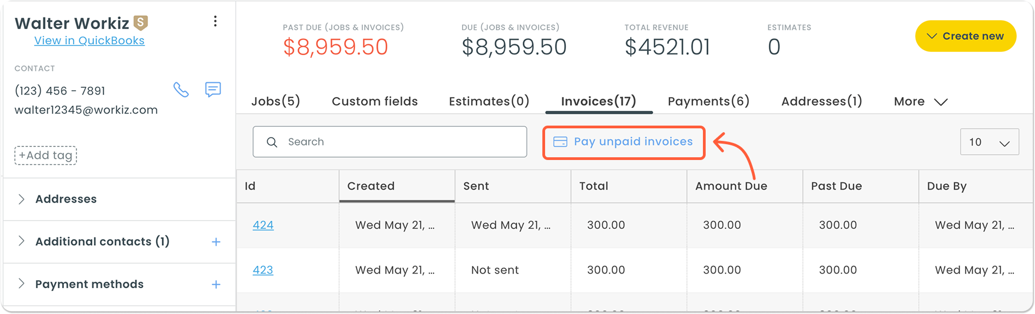Open the View in QuickBooks link
Screen dimensions: 1035x314
click(90, 40)
